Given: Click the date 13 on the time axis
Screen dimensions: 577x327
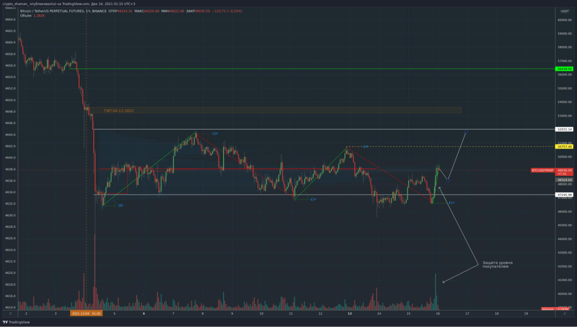Looking at the screenshot, I should [349, 313].
